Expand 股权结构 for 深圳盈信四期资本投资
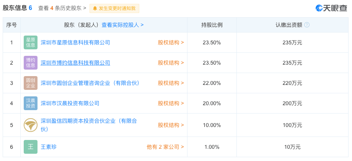The image size is (352, 161). (x=171, y=125)
